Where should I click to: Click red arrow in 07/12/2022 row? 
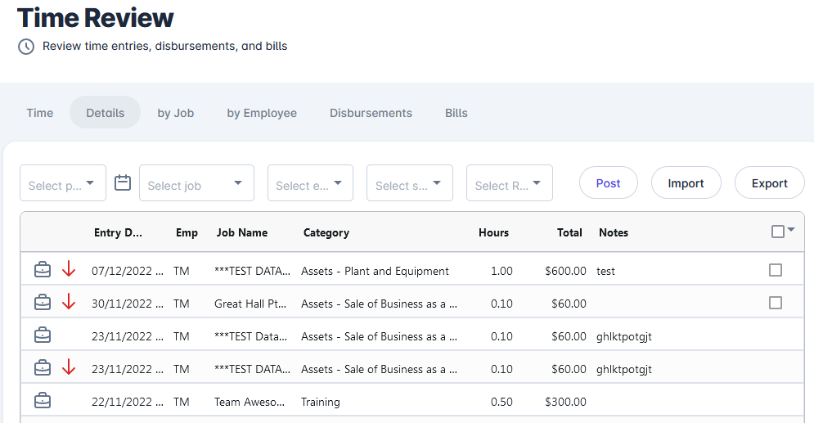pyautogui.click(x=69, y=270)
